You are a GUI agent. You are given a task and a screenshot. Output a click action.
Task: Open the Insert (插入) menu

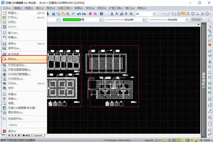40,8
